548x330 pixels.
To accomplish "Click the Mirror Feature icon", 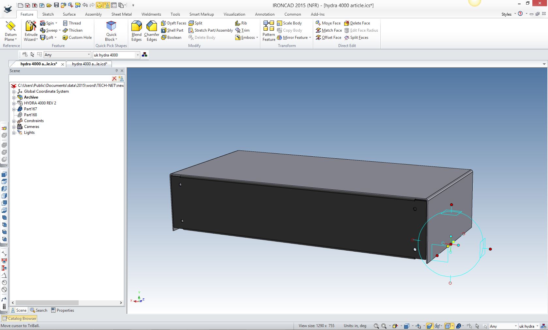I will (280, 38).
